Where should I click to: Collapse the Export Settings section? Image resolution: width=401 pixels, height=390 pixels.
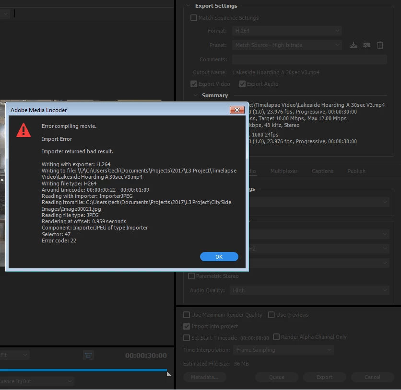[189, 6]
